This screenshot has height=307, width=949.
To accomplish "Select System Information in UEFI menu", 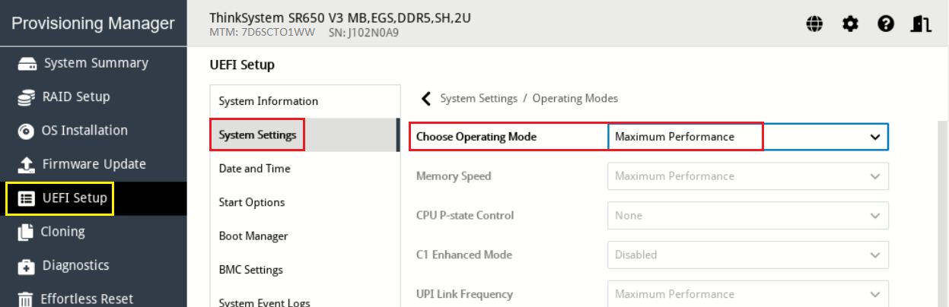I will pos(269,101).
